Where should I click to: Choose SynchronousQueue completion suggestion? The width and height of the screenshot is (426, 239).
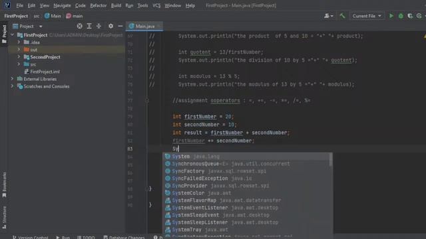246,164
